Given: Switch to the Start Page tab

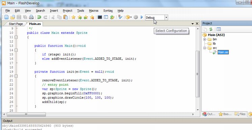Looking at the screenshot, I should tap(16, 24).
